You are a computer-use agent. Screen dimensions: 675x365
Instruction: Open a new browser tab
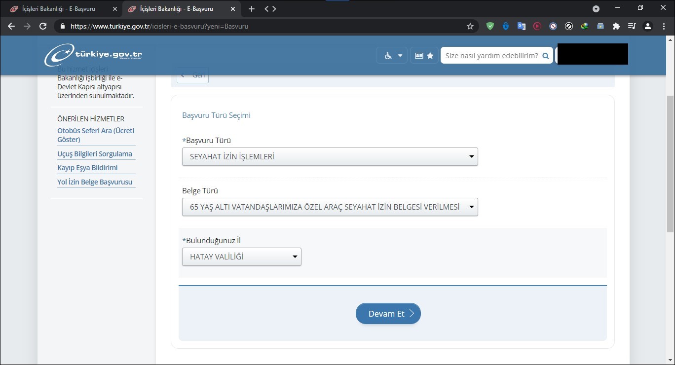click(252, 9)
